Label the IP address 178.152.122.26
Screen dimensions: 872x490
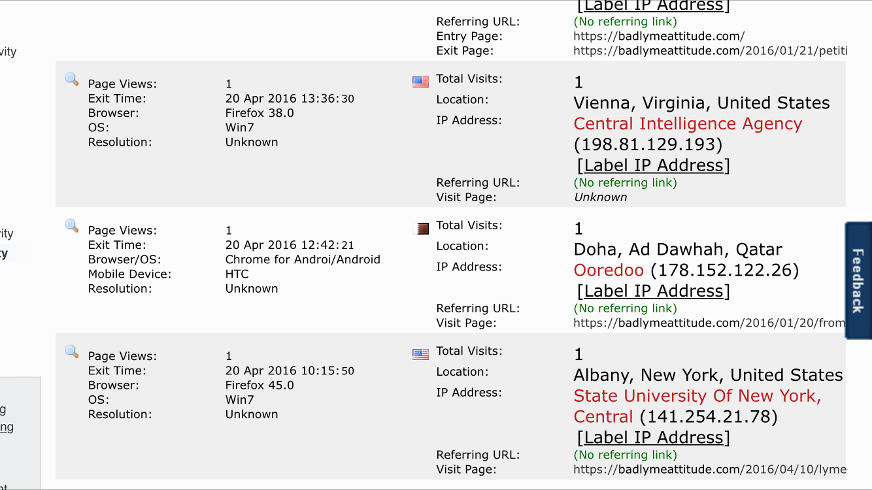(653, 291)
